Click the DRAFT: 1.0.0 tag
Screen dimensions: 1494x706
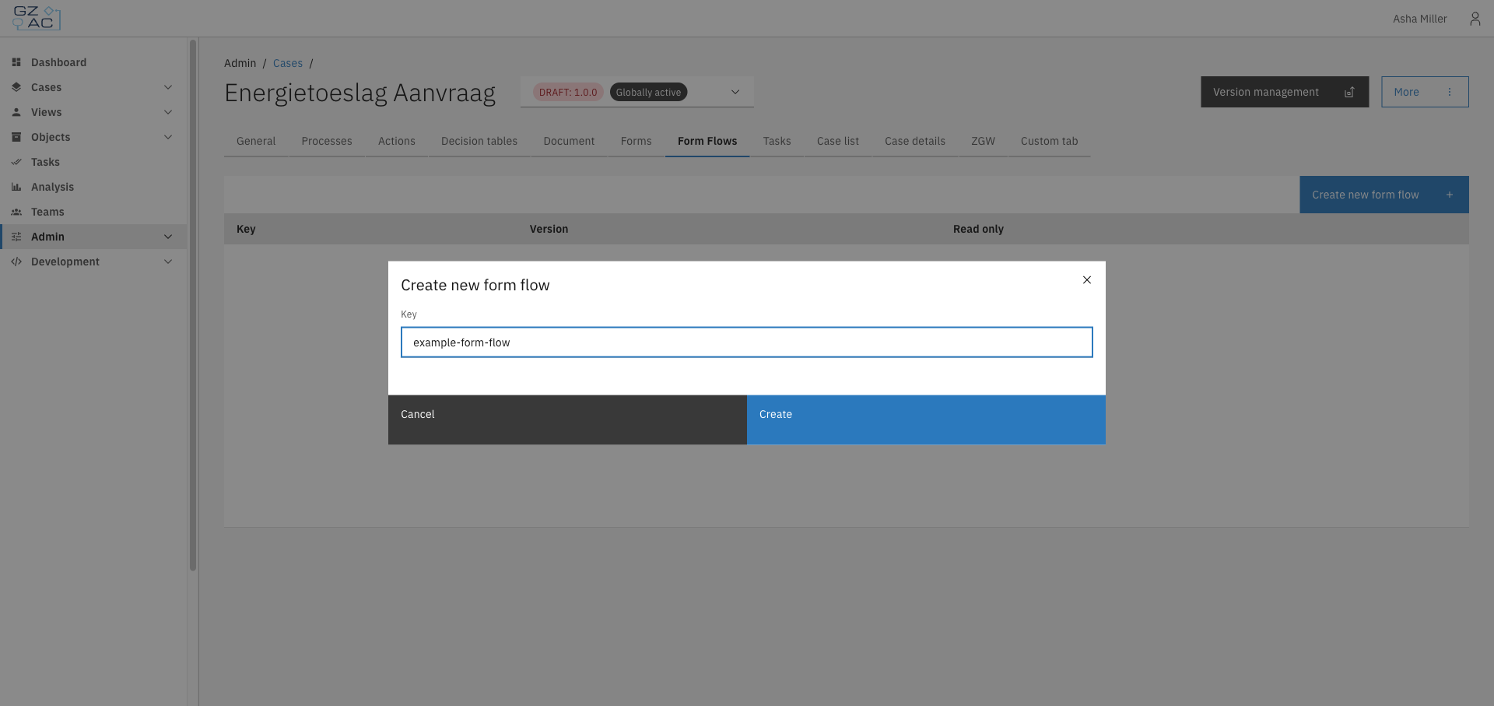click(x=568, y=92)
